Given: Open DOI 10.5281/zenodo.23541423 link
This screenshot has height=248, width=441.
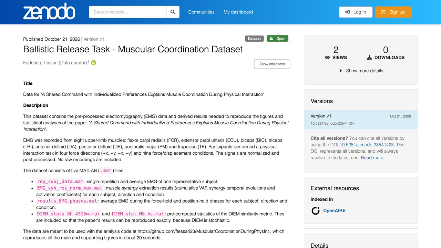Looking at the screenshot, I should tap(367, 145).
